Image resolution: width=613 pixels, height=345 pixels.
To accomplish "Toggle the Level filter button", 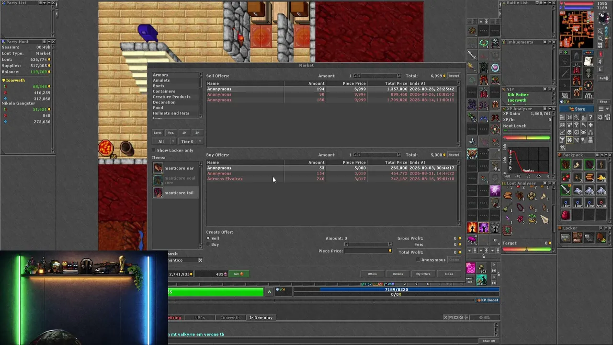I will pos(158,133).
